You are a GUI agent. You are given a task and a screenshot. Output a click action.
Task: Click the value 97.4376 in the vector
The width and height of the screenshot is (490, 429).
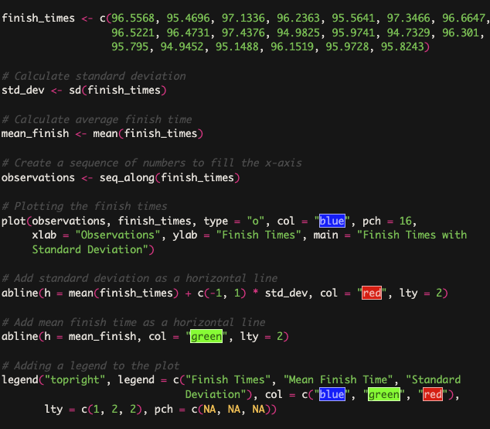click(x=243, y=33)
